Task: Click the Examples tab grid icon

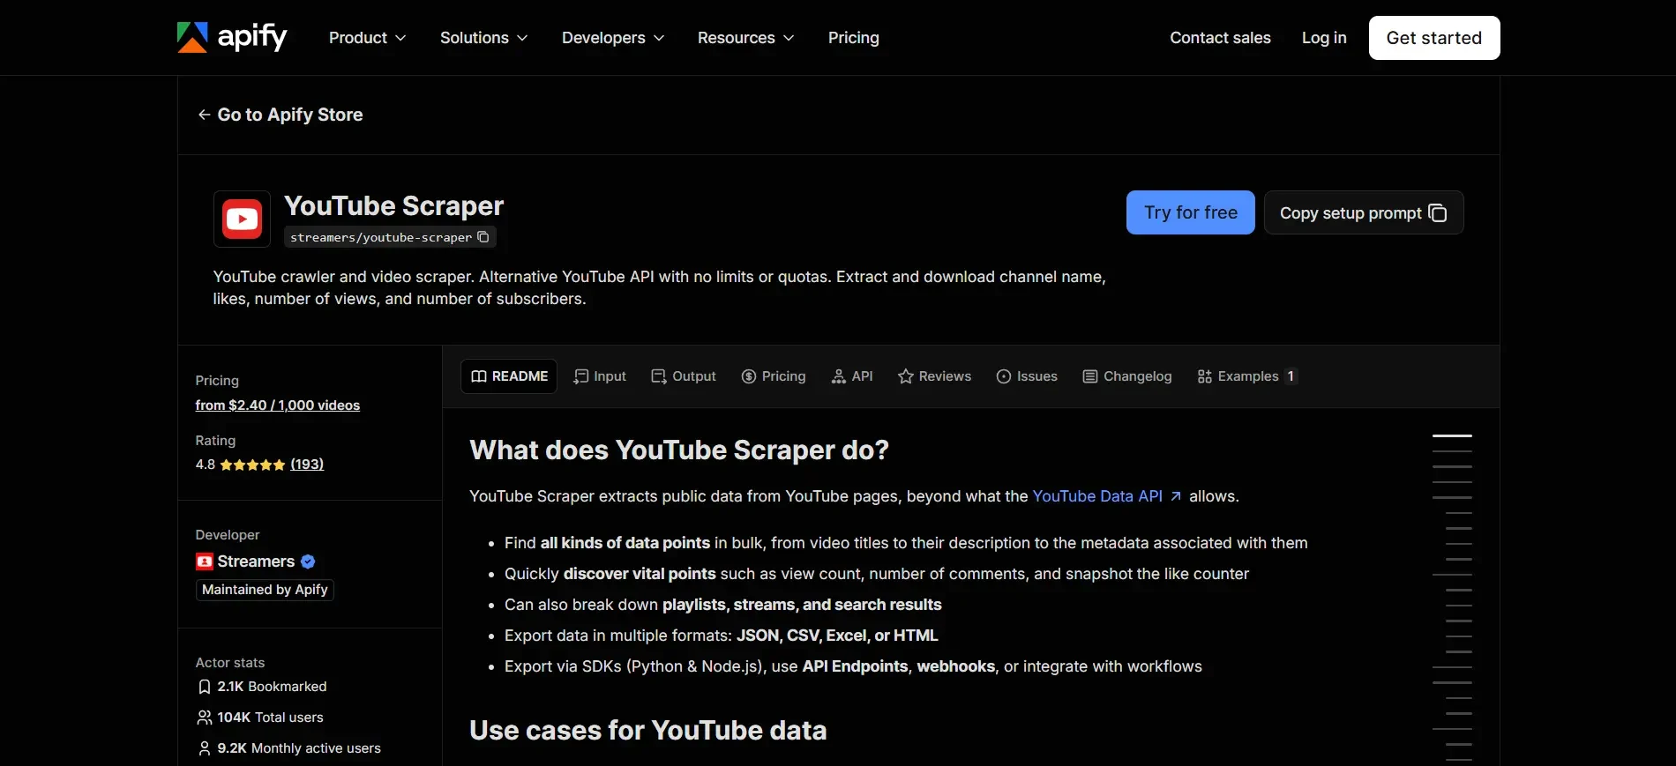Action: [1205, 376]
